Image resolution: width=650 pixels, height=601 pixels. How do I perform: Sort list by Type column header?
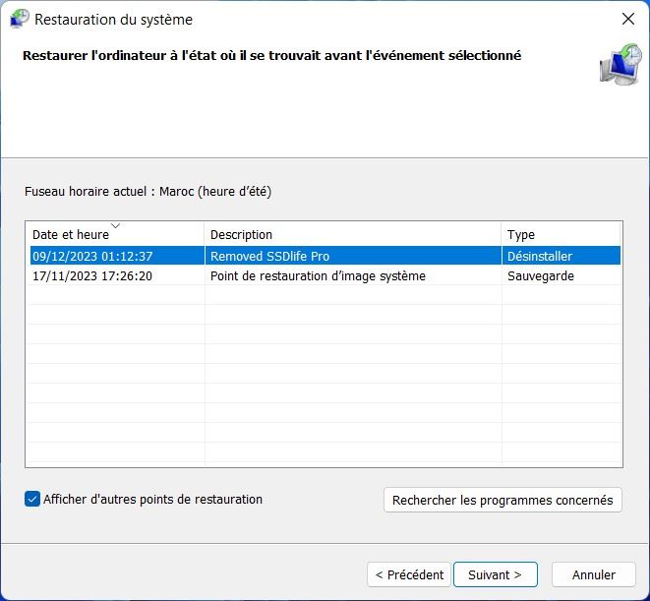point(521,235)
